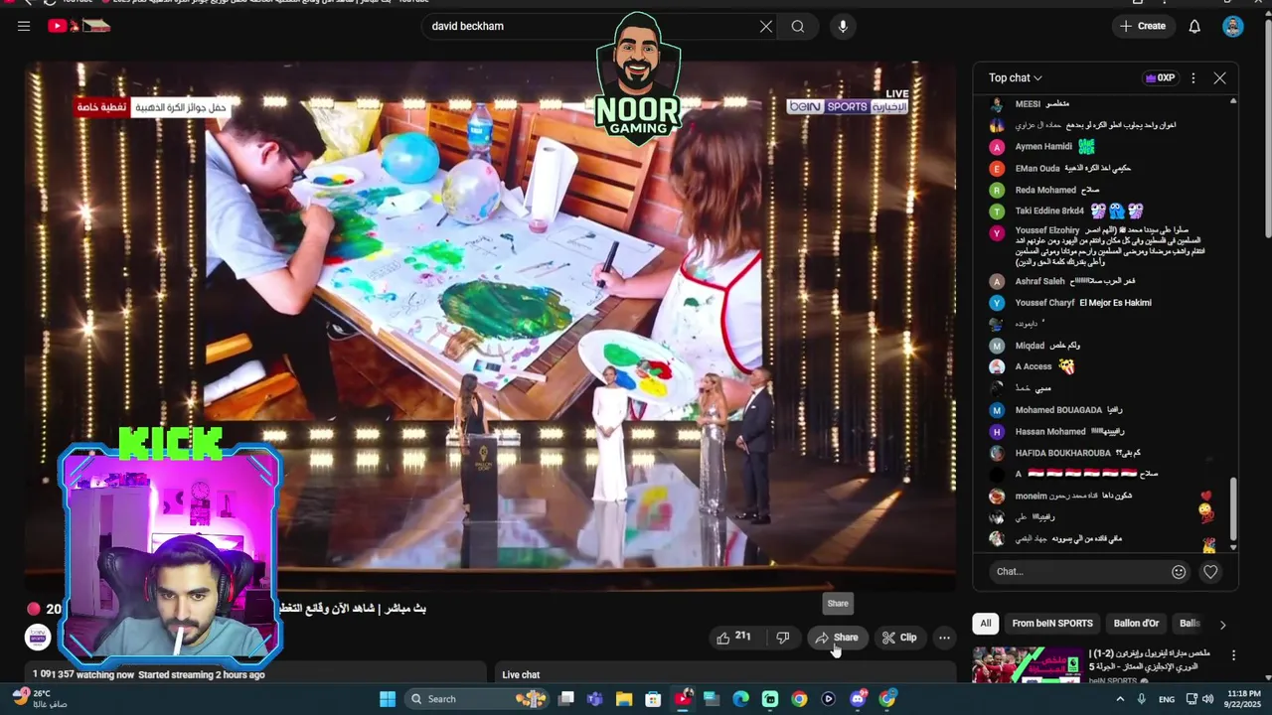1272x715 pixels.
Task: Open the beIN channel avatar
Action: (x=38, y=637)
